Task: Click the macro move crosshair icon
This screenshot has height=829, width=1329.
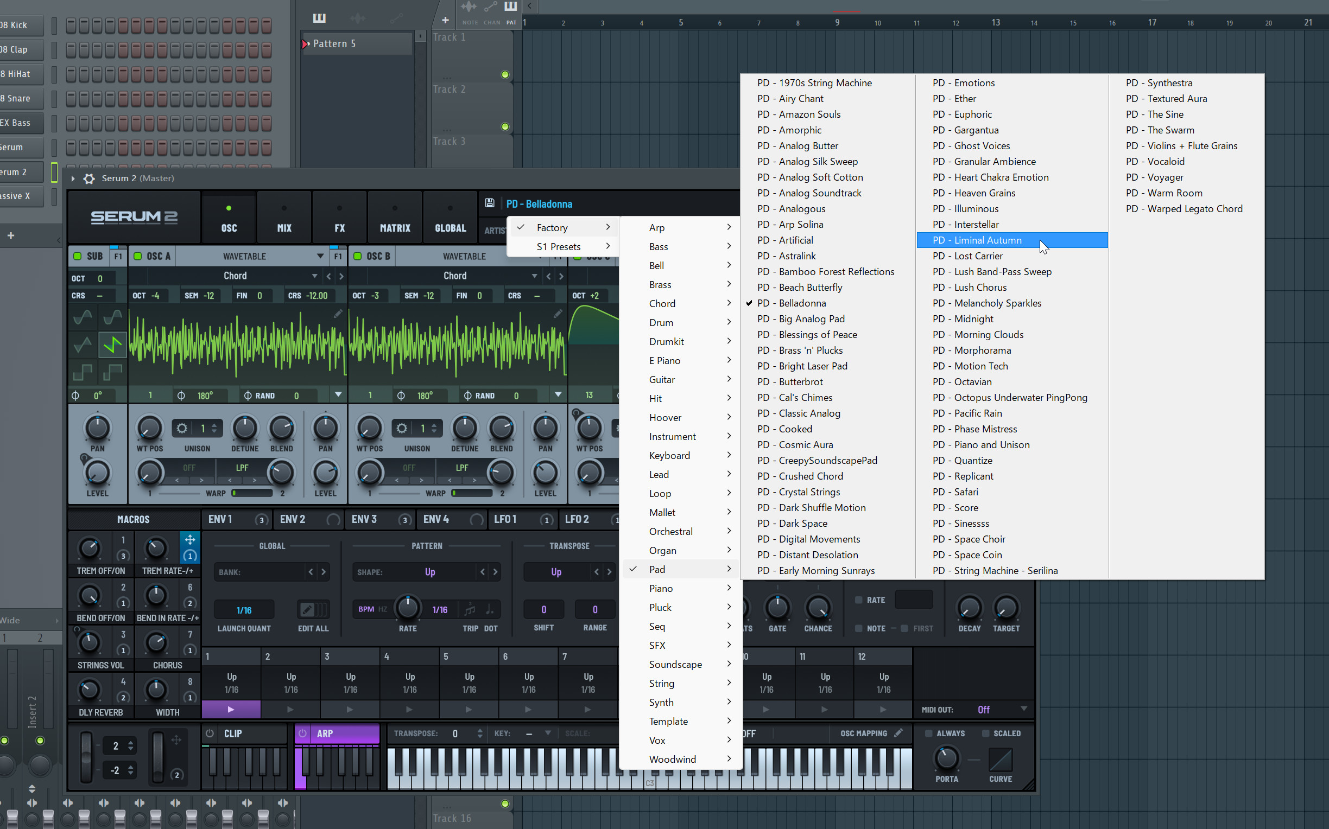Action: 190,539
